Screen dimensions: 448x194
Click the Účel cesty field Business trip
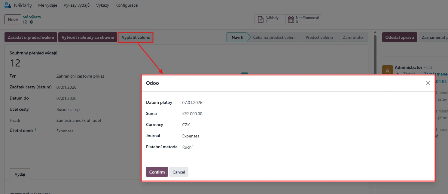pyautogui.click(x=68, y=109)
